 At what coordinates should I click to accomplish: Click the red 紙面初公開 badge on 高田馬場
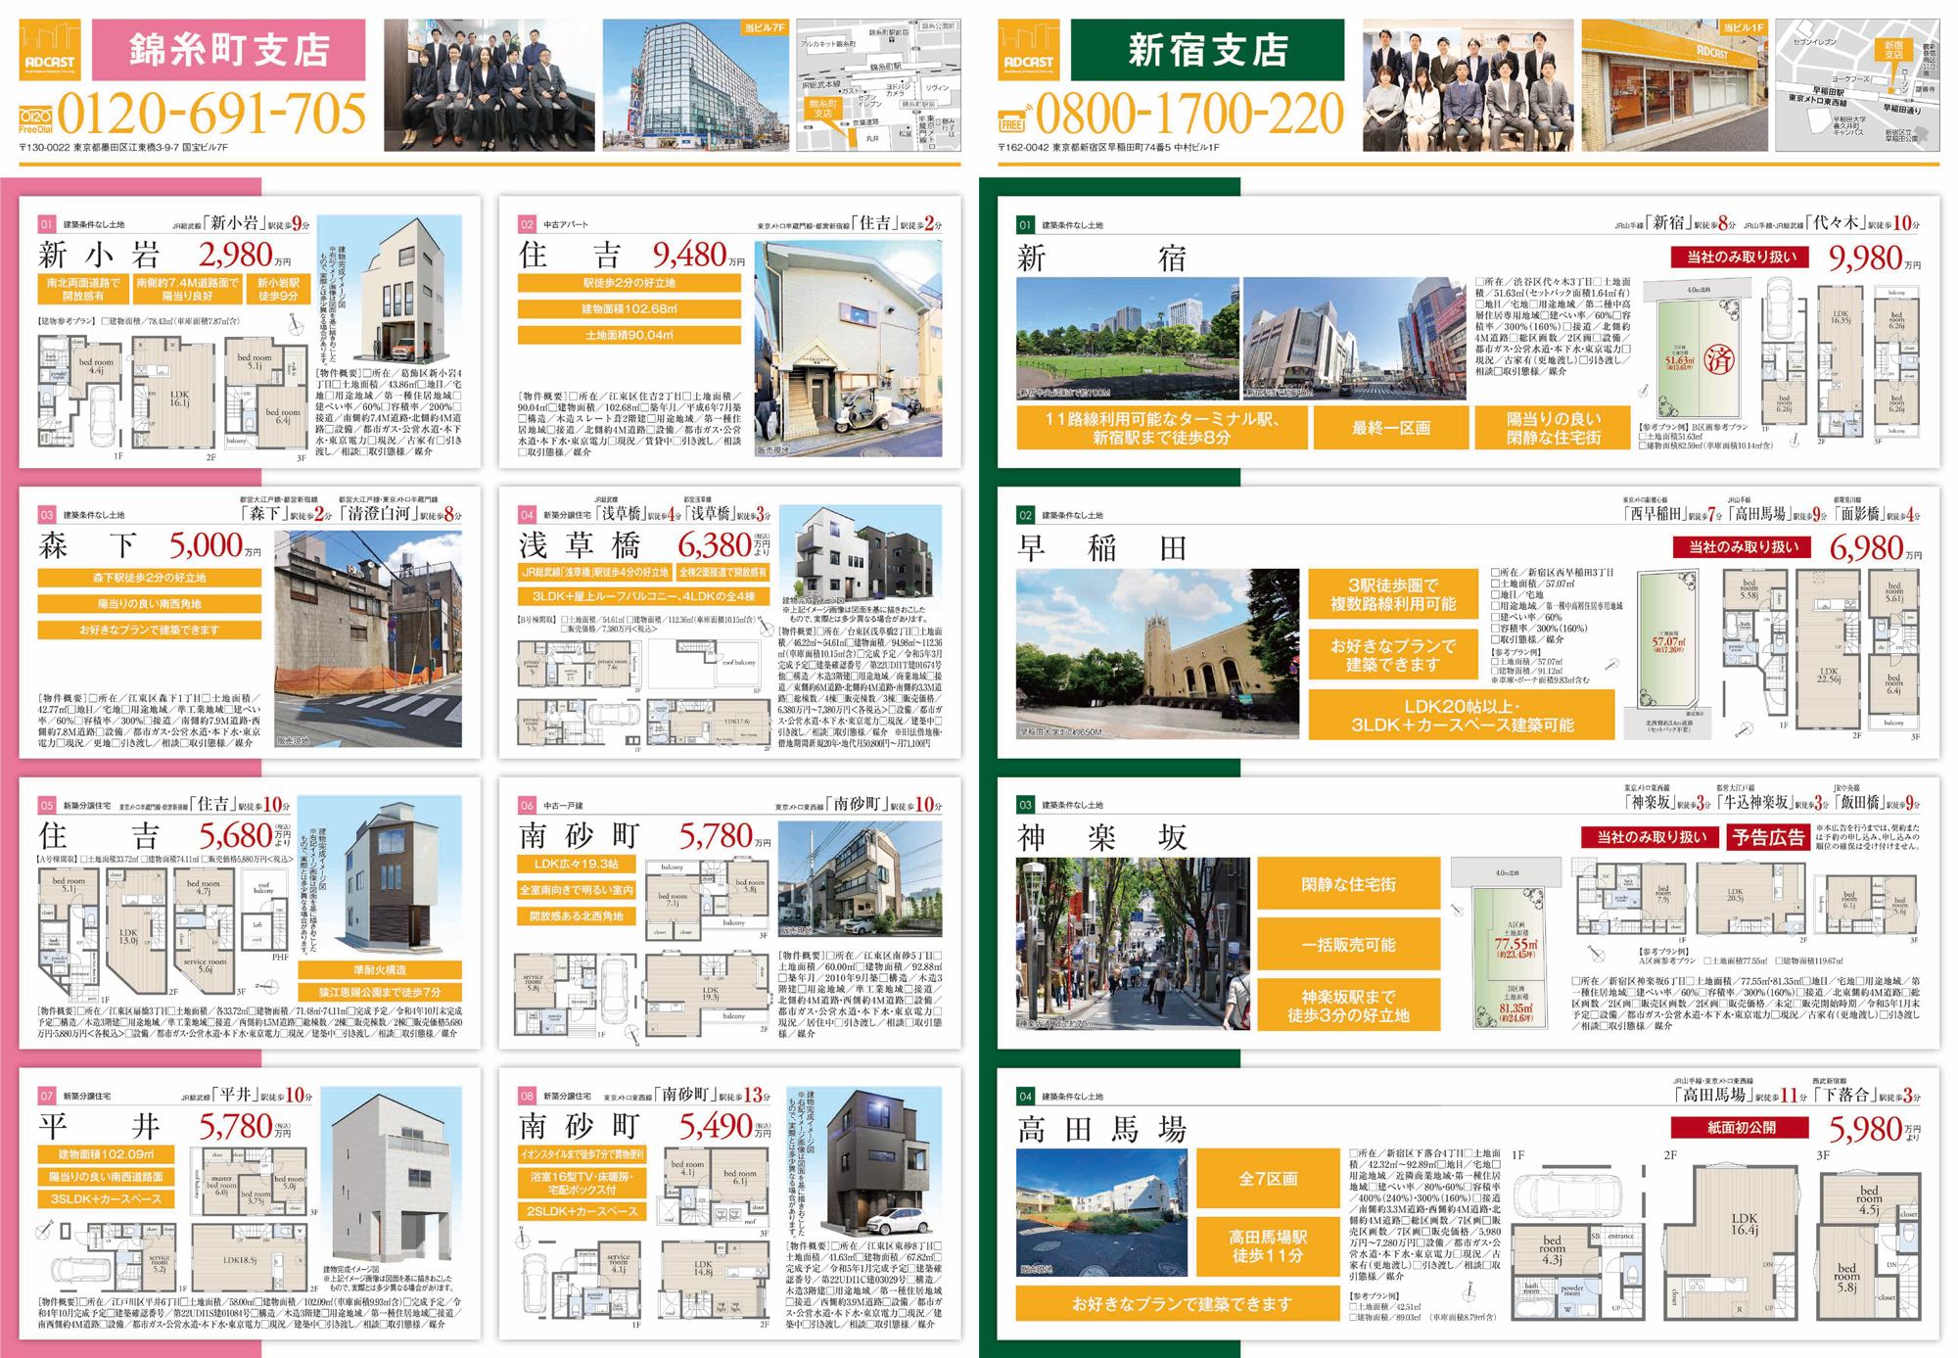tap(1741, 1128)
